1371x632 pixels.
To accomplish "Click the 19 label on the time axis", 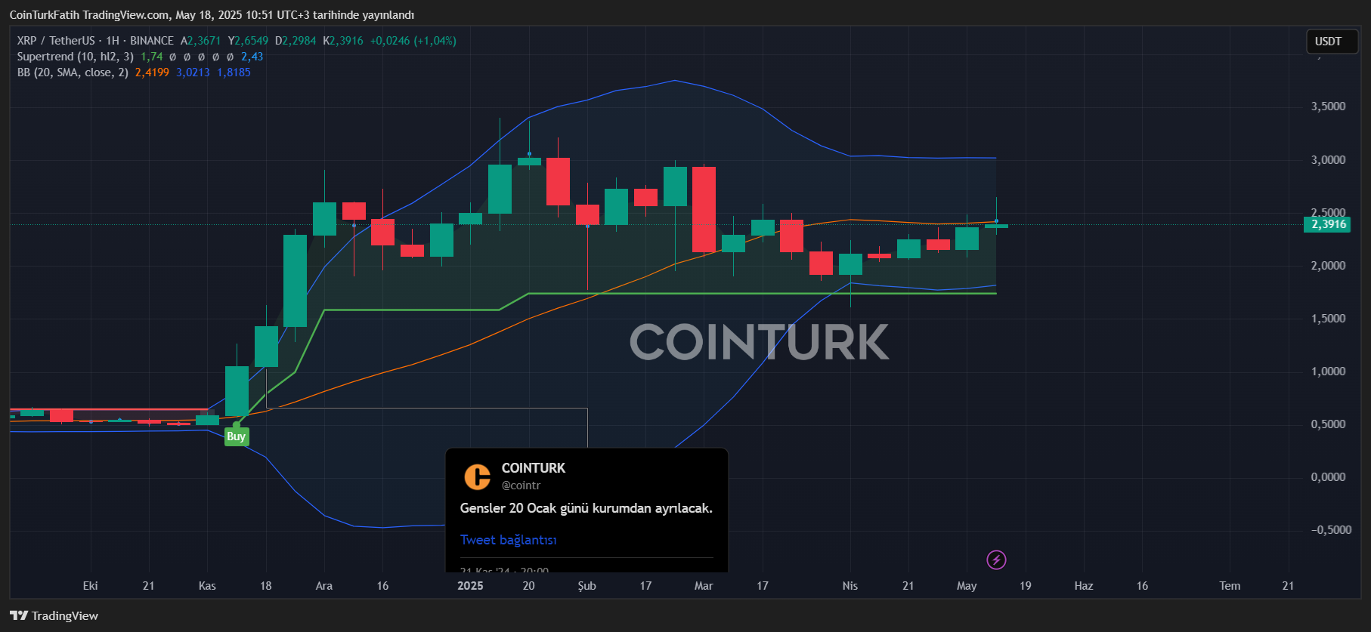I will [1026, 586].
